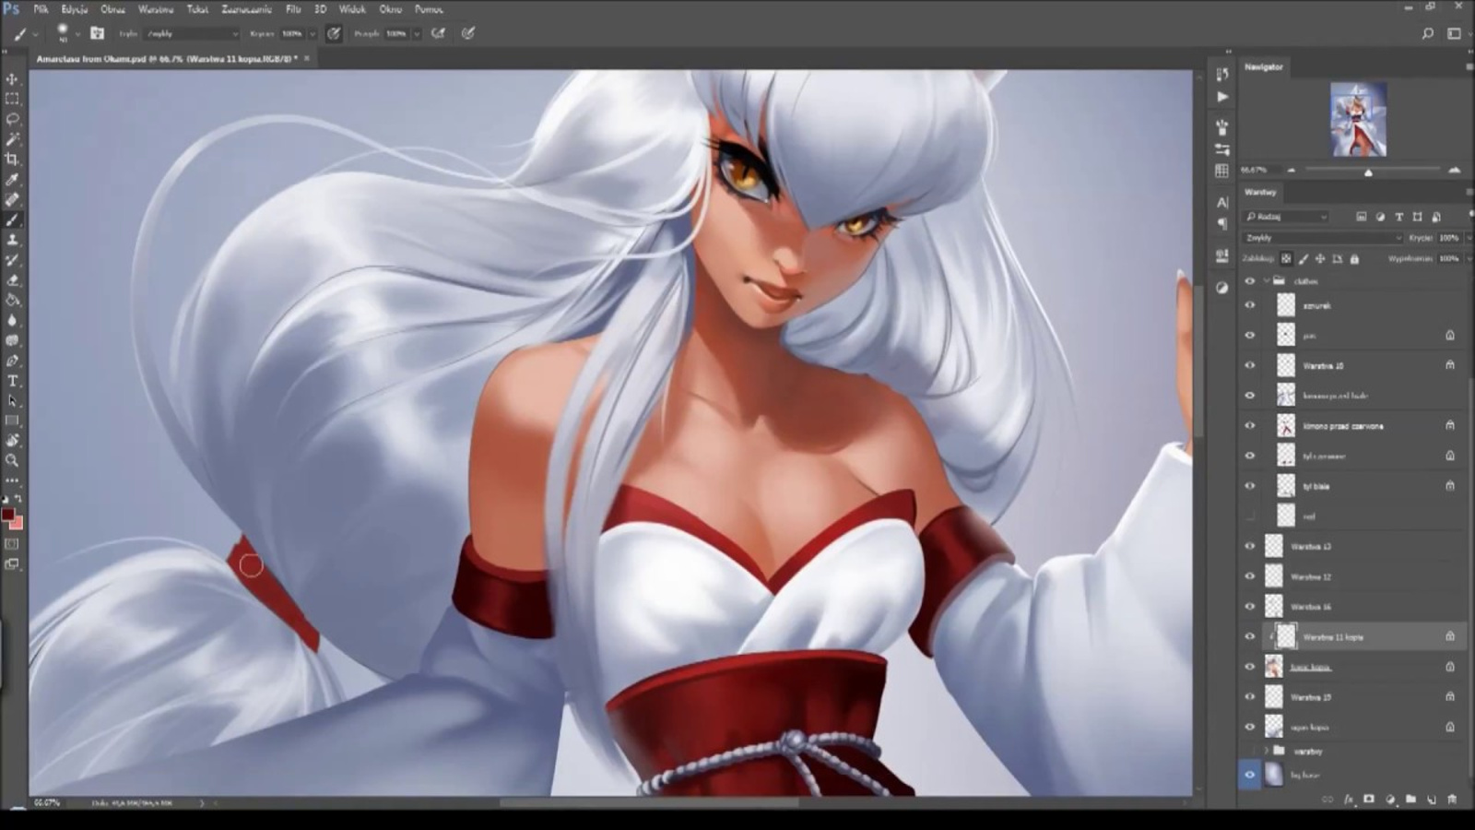Select the Move tool
Image resolution: width=1475 pixels, height=830 pixels.
pos(12,78)
